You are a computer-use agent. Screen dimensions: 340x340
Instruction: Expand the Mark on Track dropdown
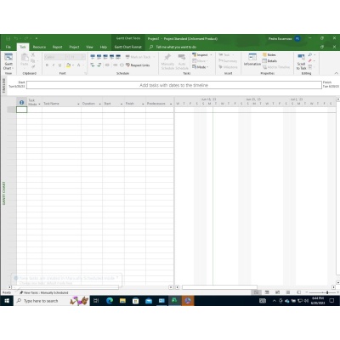point(154,57)
